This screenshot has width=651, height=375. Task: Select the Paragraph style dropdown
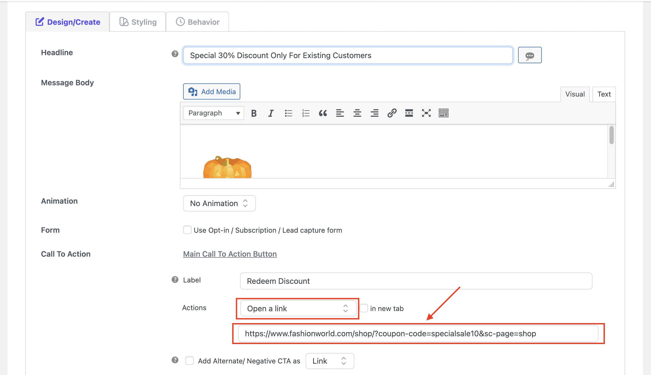point(214,113)
